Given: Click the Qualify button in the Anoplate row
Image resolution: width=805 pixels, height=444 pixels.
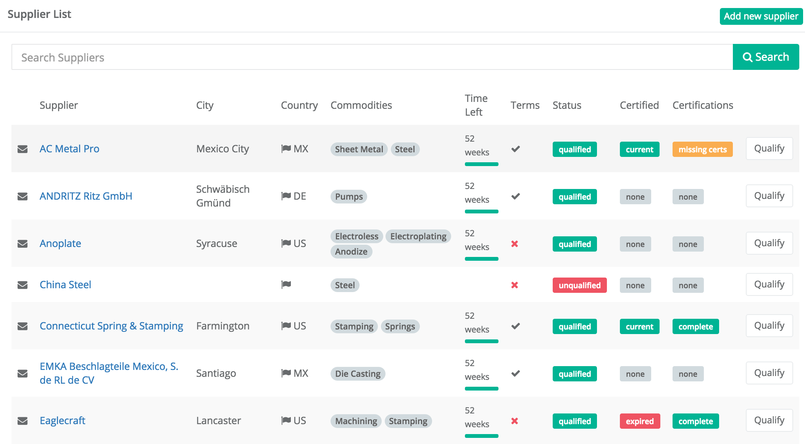Looking at the screenshot, I should point(769,243).
